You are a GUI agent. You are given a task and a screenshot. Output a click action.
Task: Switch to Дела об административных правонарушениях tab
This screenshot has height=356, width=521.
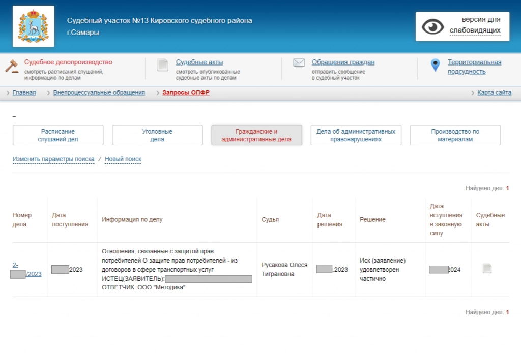click(x=356, y=135)
